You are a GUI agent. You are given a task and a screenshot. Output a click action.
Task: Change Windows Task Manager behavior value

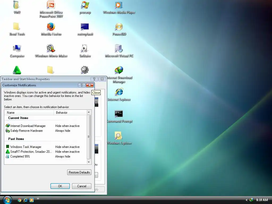pyautogui.click(x=67, y=147)
